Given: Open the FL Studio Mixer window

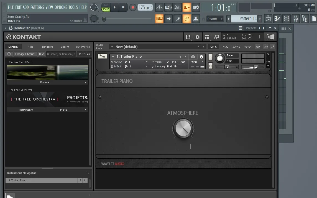Looking at the screenshot, I should click(296, 19).
